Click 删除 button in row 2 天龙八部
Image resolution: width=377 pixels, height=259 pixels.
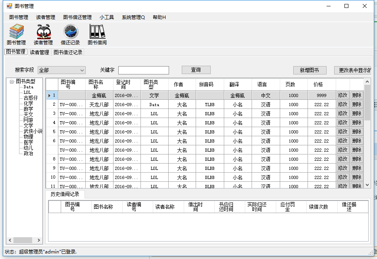point(357,105)
